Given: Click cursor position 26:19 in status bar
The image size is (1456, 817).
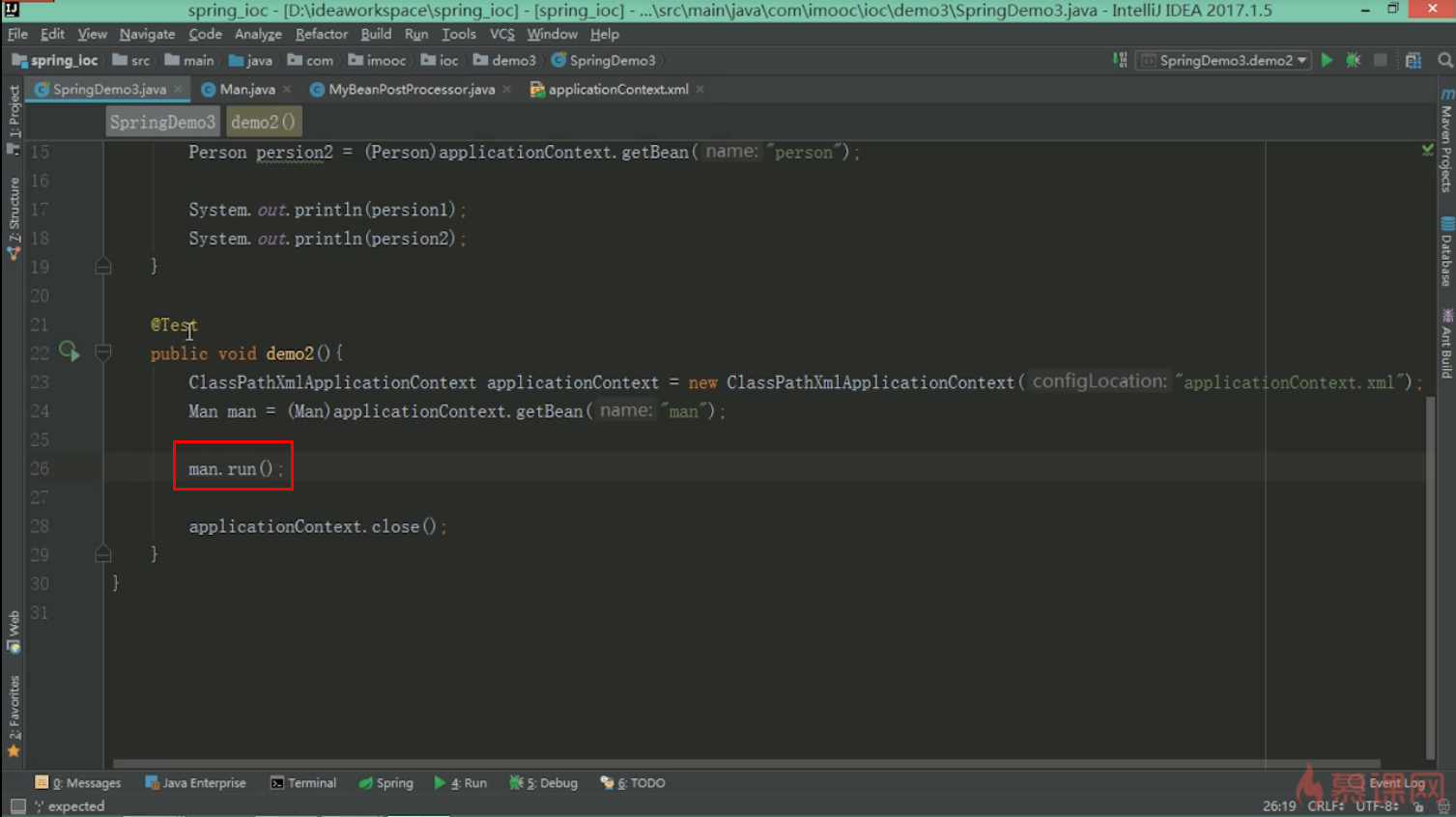Looking at the screenshot, I should (1279, 805).
